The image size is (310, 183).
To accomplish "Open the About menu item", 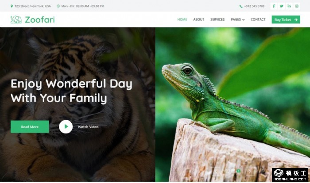I will coord(199,19).
